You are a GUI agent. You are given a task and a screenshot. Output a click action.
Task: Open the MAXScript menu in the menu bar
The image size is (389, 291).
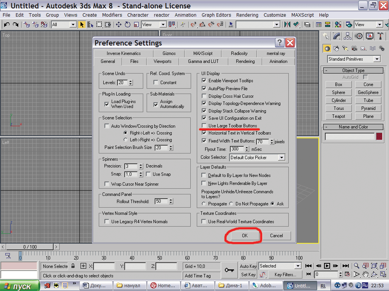(302, 15)
